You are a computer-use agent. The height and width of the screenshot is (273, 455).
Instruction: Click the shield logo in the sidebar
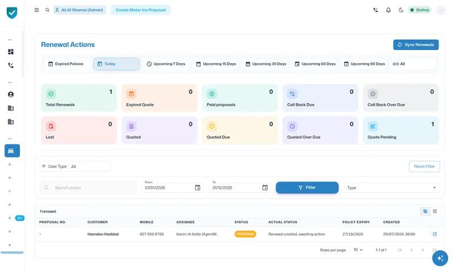point(12,13)
